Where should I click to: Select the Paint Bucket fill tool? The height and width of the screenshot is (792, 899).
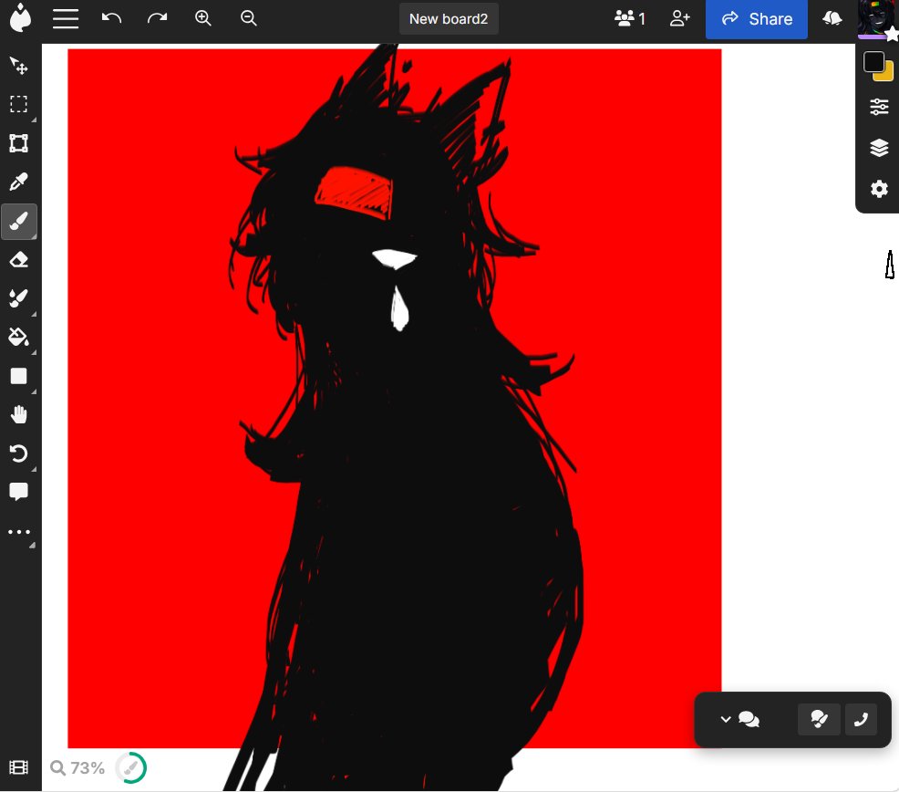click(x=19, y=337)
